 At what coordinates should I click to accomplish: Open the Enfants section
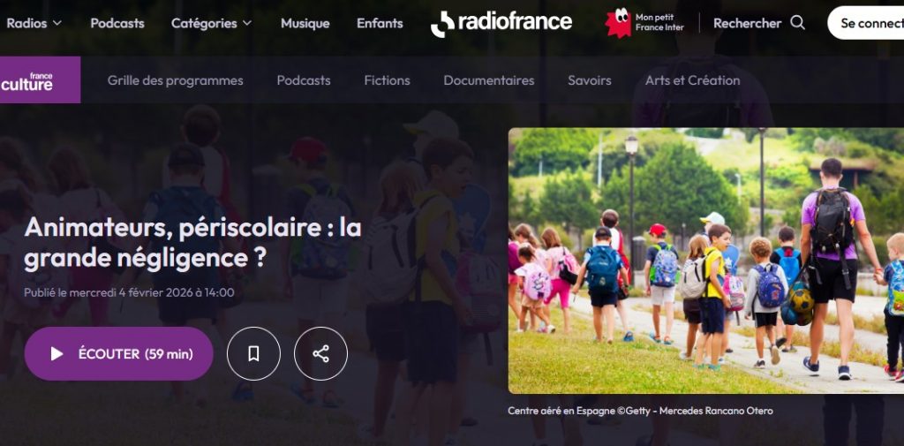[x=380, y=23]
